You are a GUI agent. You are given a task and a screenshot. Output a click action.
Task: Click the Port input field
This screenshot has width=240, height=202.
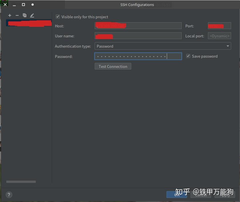(219, 25)
